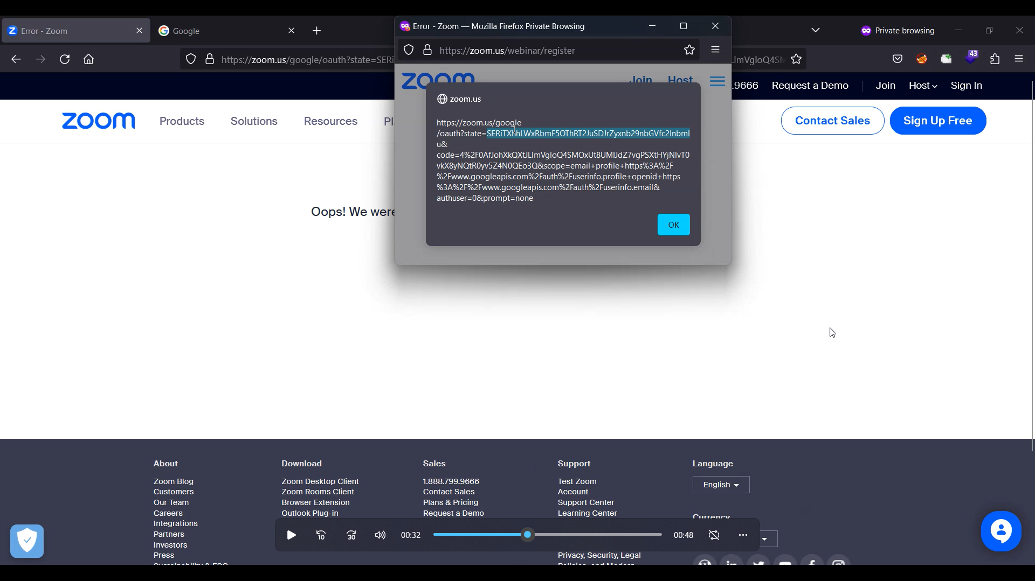Click Contact Sales button
This screenshot has width=1035, height=581.
[832, 121]
